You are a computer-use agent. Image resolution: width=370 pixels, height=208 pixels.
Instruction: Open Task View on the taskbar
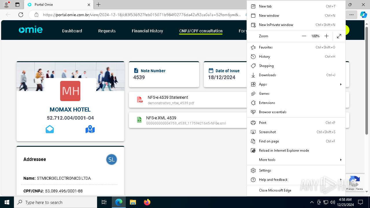[x=104, y=202]
